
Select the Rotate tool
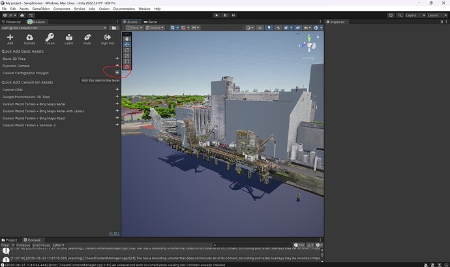(x=127, y=50)
